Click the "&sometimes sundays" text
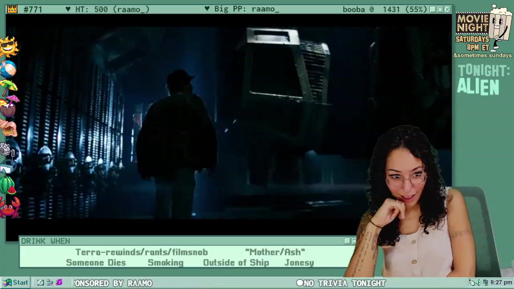 [x=483, y=55]
